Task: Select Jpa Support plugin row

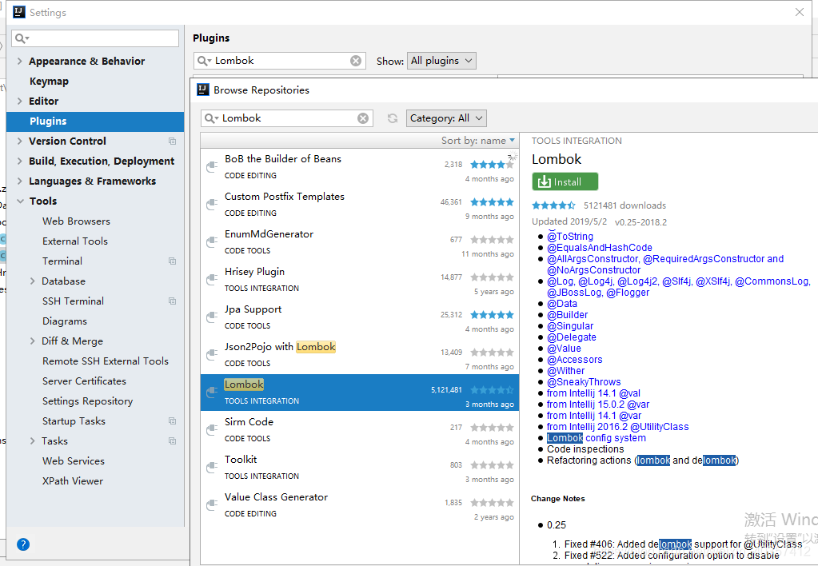Action: click(360, 317)
